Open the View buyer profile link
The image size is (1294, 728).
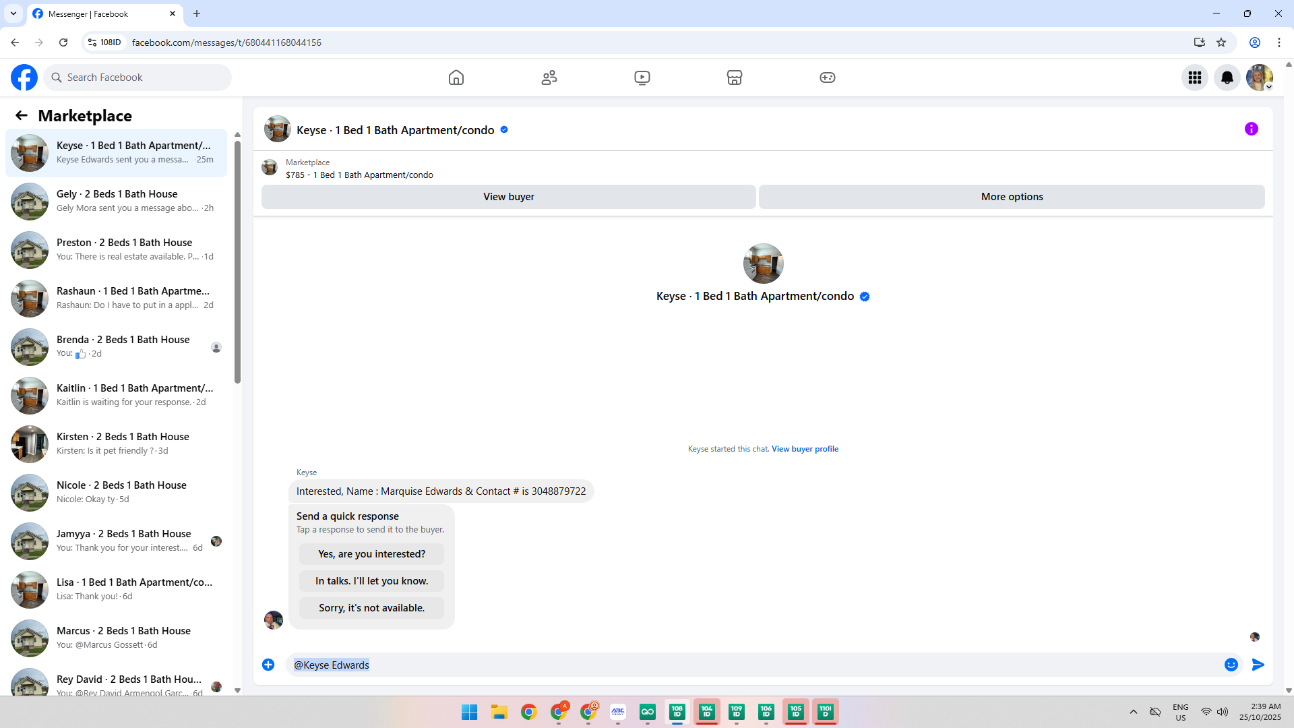click(805, 449)
